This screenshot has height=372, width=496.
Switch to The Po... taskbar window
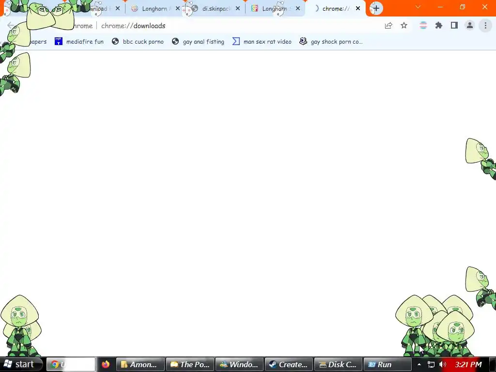[x=190, y=364]
